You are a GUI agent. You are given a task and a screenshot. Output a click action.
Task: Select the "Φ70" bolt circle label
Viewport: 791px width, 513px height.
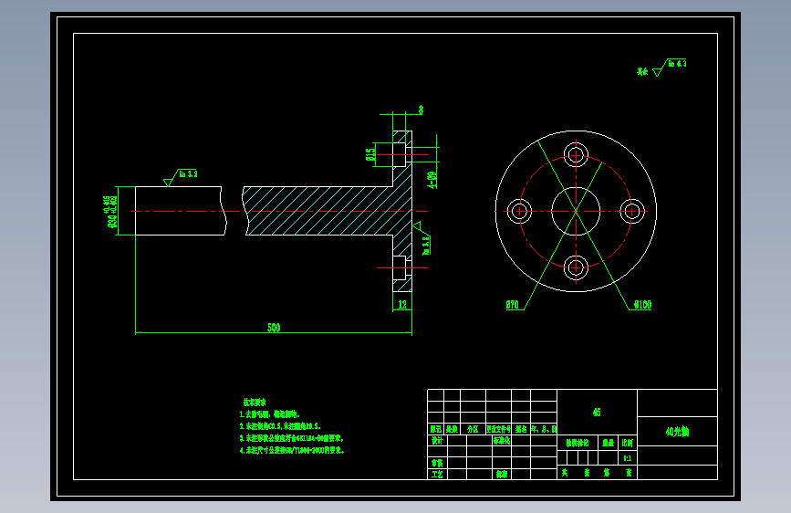click(x=512, y=305)
